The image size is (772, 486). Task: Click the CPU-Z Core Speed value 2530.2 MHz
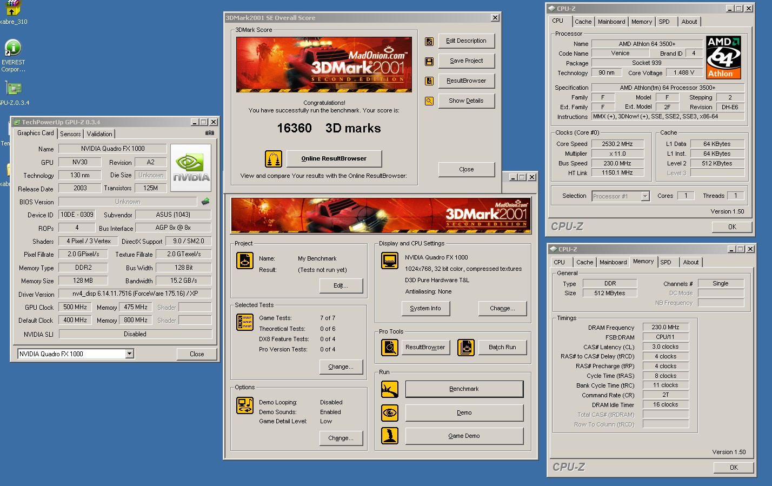click(617, 144)
